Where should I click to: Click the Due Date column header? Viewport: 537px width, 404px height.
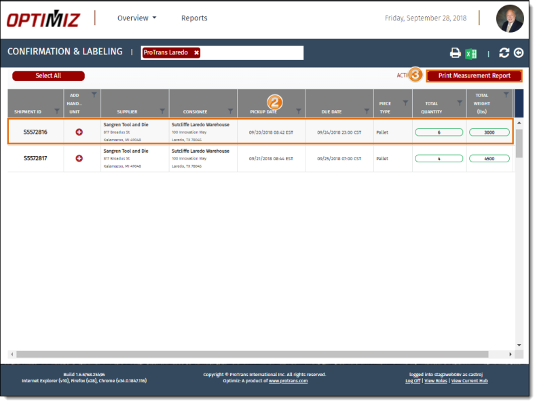331,112
